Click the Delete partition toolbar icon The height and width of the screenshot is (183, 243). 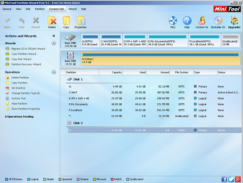[x=52, y=21]
